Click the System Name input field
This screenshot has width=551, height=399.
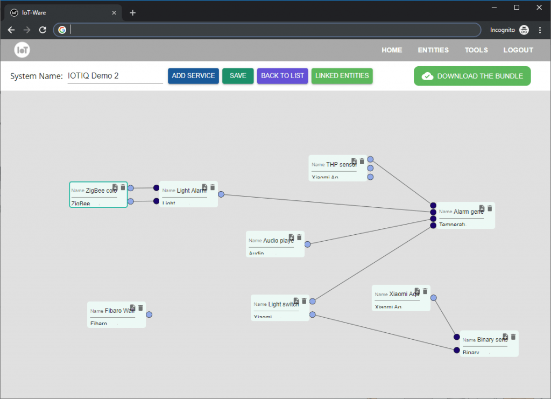115,76
